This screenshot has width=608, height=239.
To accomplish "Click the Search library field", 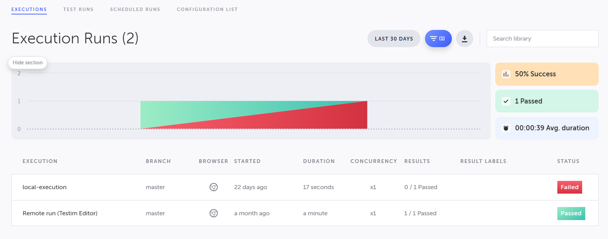I will click(x=542, y=39).
